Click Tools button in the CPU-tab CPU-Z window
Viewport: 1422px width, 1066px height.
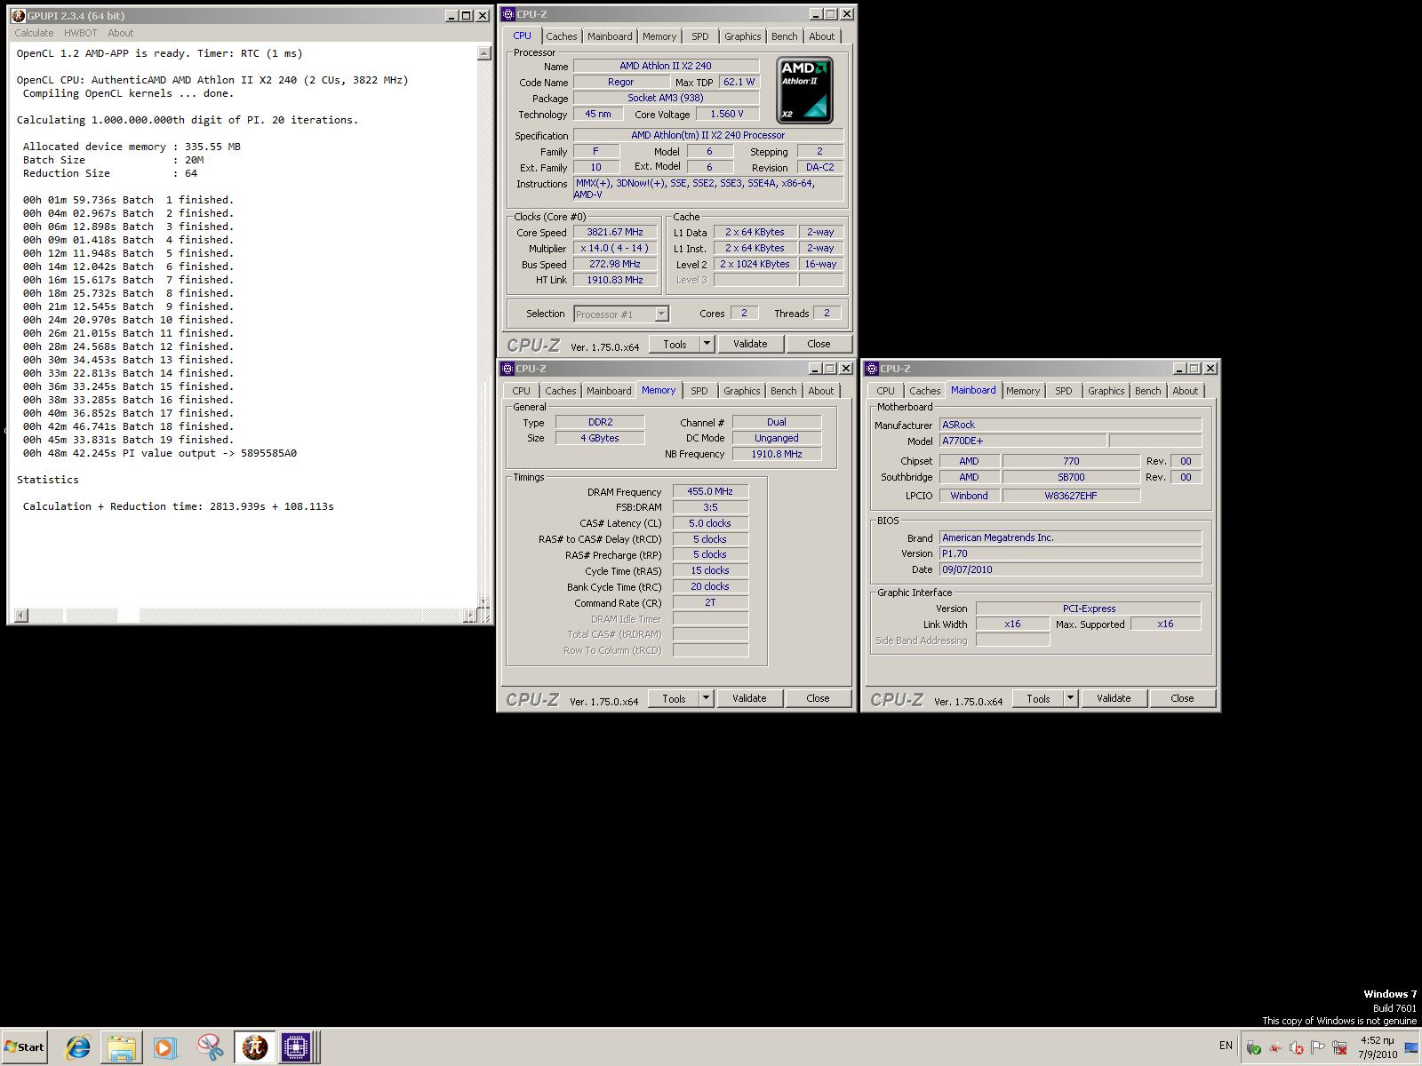point(675,344)
